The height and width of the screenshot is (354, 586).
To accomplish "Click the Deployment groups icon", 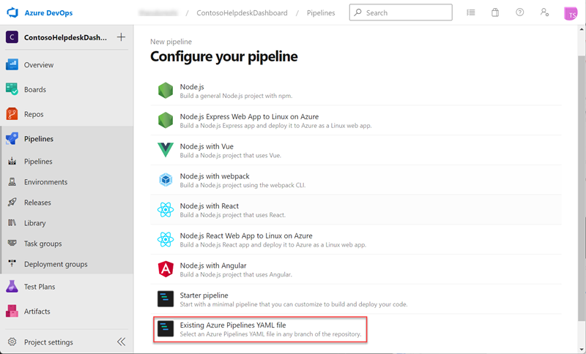I will pos(12,264).
